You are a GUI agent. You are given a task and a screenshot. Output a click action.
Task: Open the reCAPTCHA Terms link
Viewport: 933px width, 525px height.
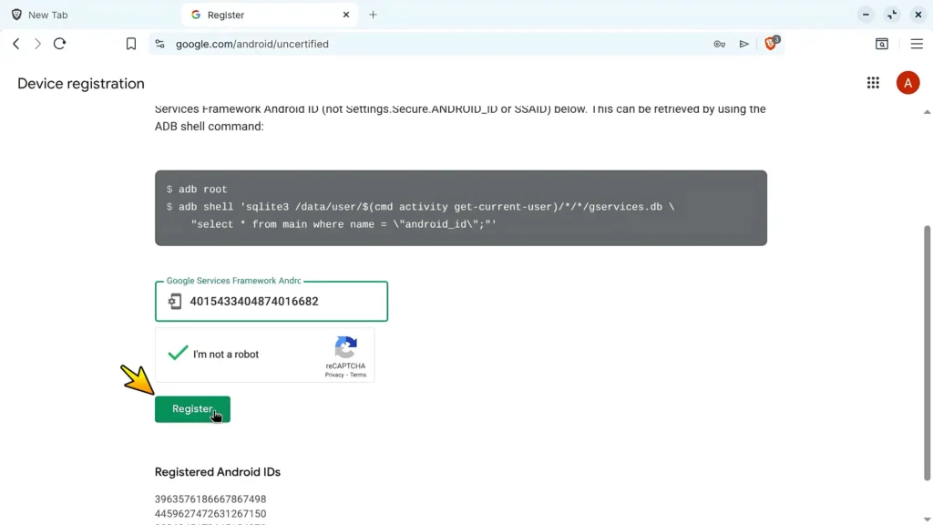[x=358, y=375]
